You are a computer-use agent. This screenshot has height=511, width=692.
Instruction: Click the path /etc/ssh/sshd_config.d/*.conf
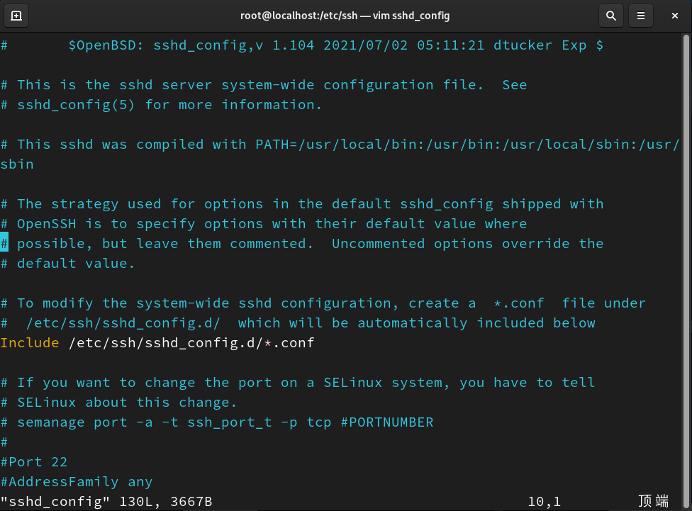click(x=191, y=342)
